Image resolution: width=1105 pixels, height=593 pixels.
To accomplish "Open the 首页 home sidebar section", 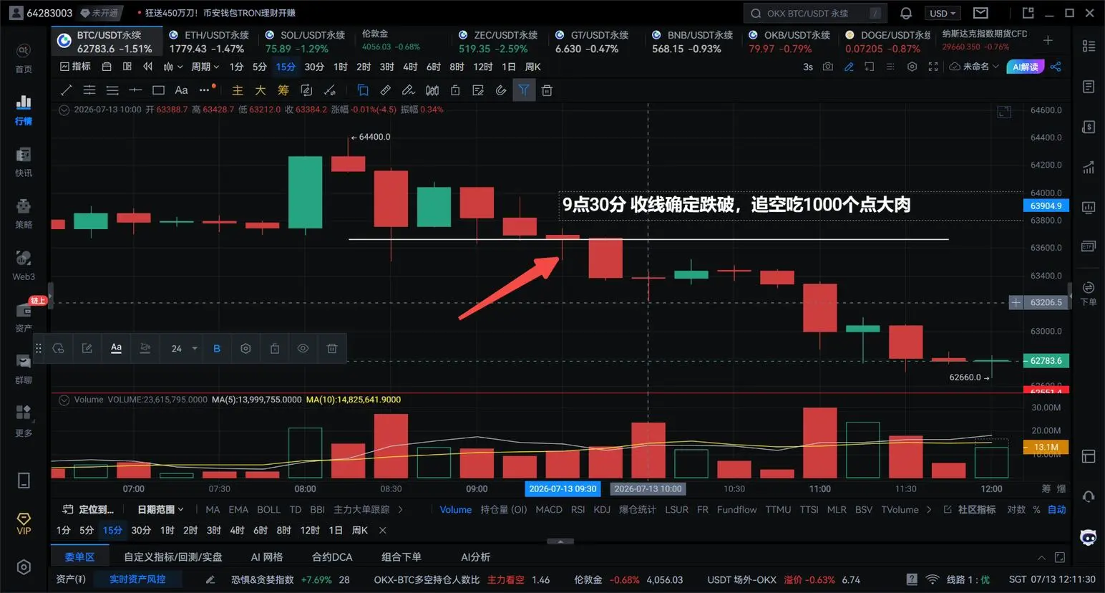I will (x=24, y=59).
